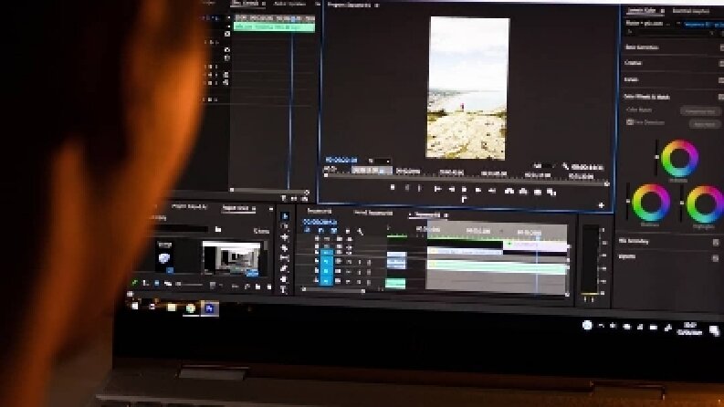Click the New Bin icon in project panel

click(257, 287)
